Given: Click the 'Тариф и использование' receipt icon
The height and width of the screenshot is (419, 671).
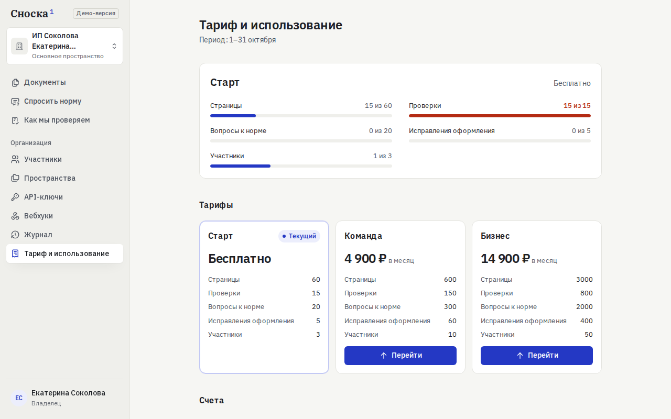Looking at the screenshot, I should (x=15, y=253).
